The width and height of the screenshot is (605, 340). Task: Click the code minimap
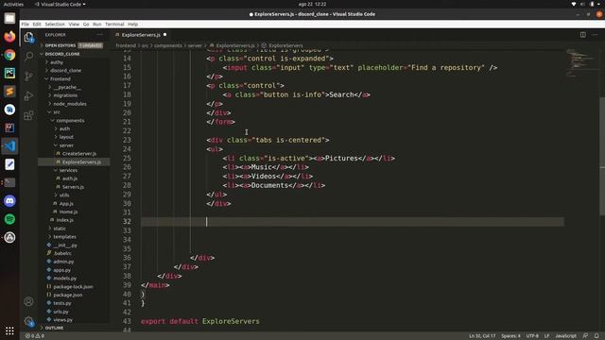(581, 63)
